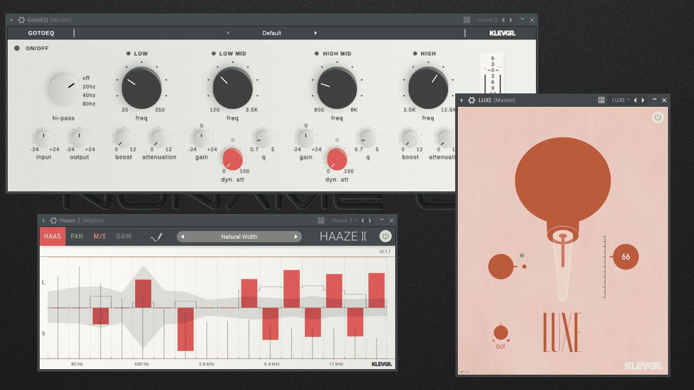Click previous preset arrow in Haaze 2 titlebar
The height and width of the screenshot is (390, 694).
tap(362, 220)
